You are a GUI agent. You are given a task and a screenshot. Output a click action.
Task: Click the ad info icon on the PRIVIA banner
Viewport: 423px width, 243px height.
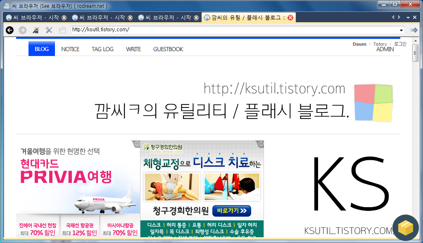137,144
